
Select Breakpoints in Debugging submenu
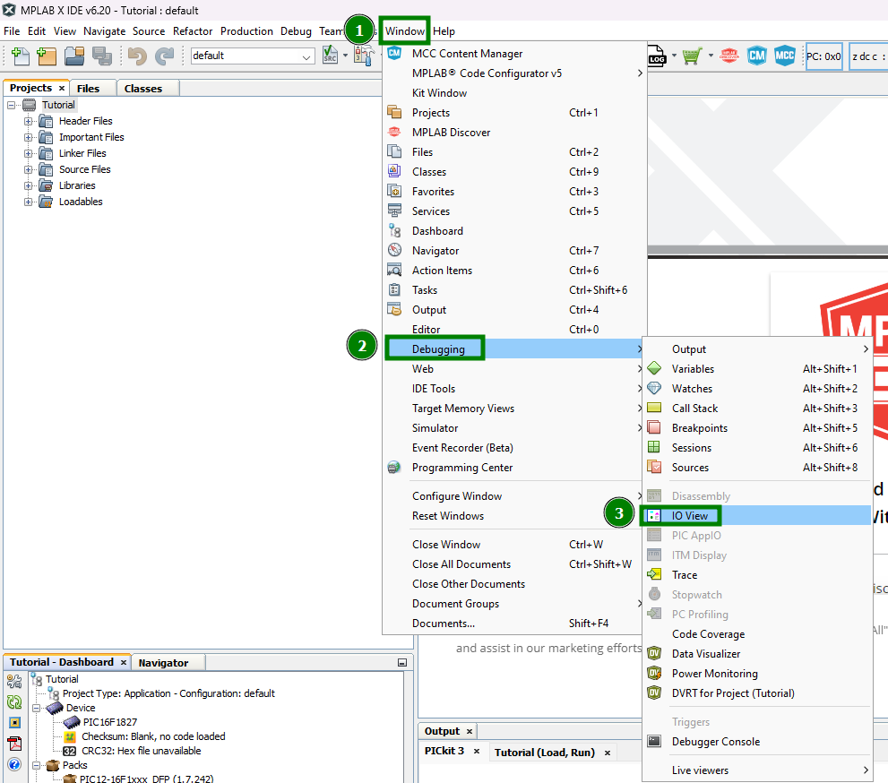[x=757, y=428]
